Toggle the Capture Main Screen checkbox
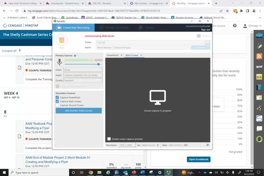264x176 pixels. click(57, 101)
